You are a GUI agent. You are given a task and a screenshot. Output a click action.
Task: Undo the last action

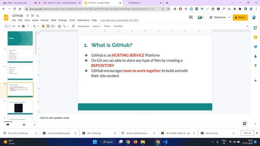coord(14,26)
